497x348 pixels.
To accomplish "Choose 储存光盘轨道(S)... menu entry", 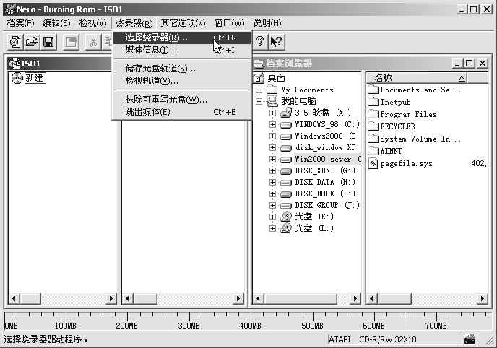I will [x=182, y=69].
